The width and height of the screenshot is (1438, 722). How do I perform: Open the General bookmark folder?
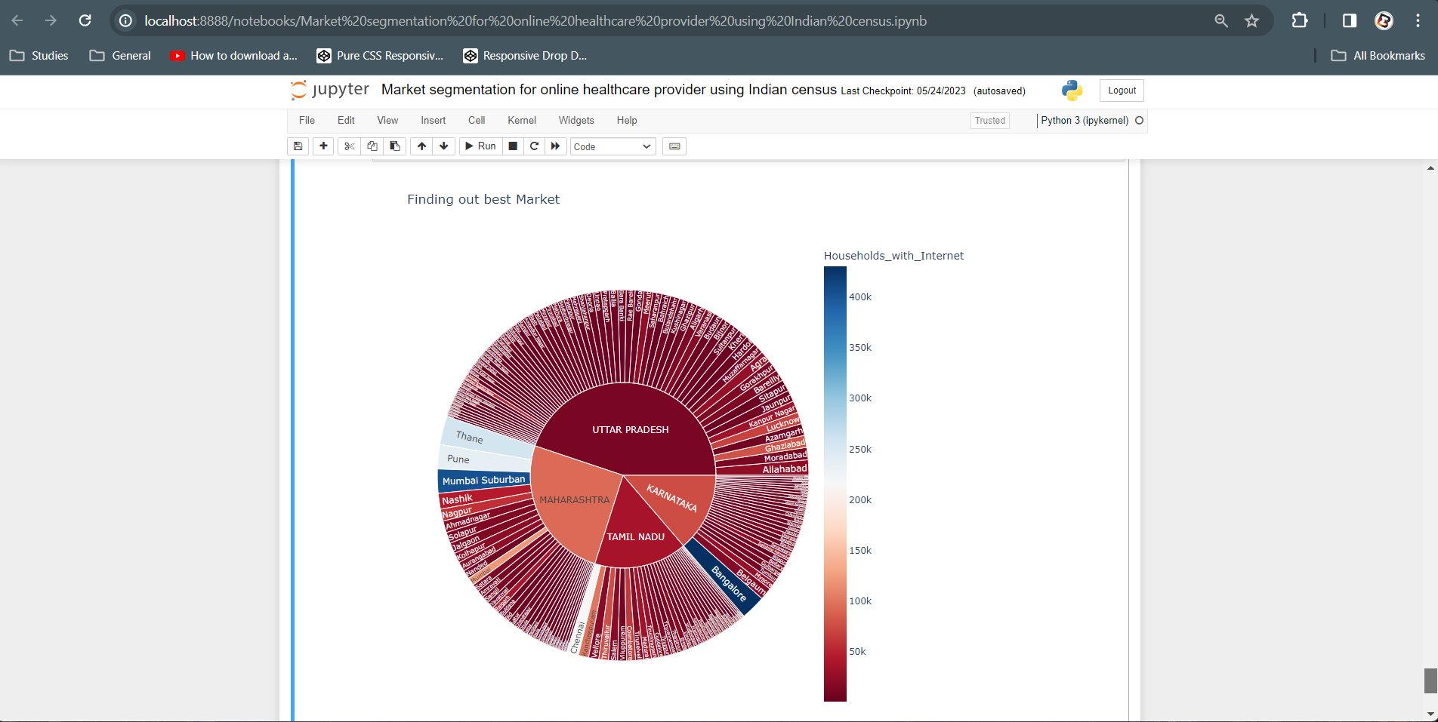pos(121,56)
